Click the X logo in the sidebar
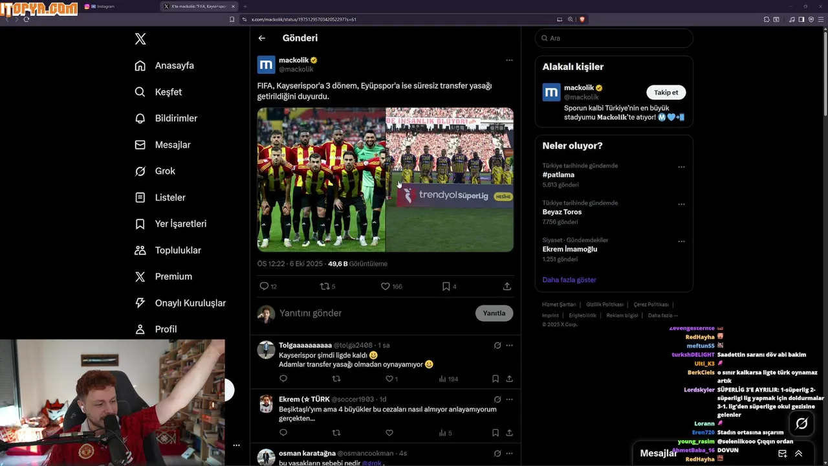Image resolution: width=828 pixels, height=466 pixels. click(140, 39)
